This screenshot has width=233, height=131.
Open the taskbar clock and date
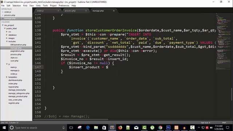pyautogui.click(x=219, y=128)
